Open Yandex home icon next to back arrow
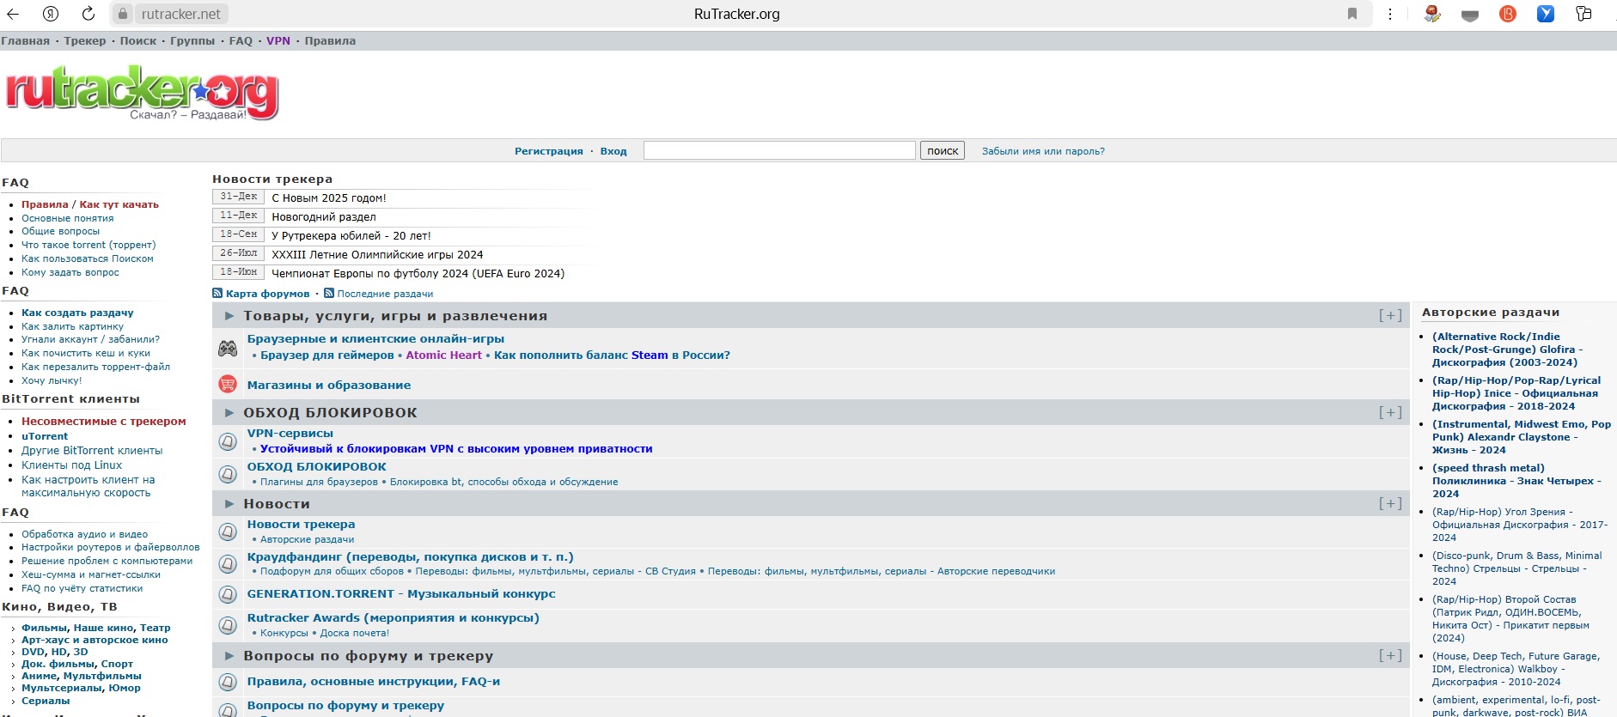1617x717 pixels. pyautogui.click(x=51, y=14)
